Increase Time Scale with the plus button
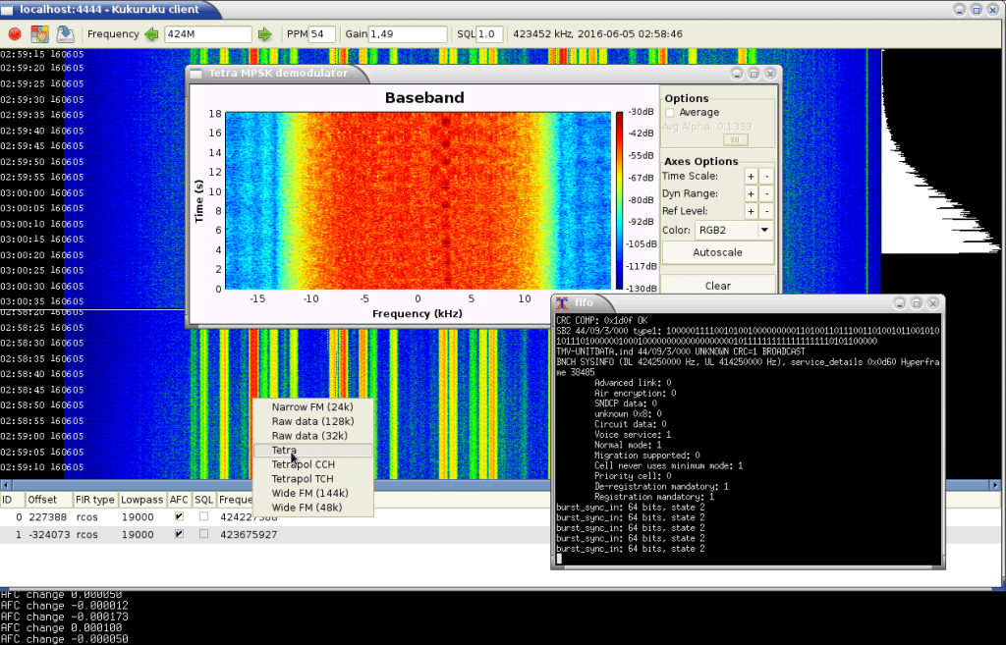 coord(751,176)
